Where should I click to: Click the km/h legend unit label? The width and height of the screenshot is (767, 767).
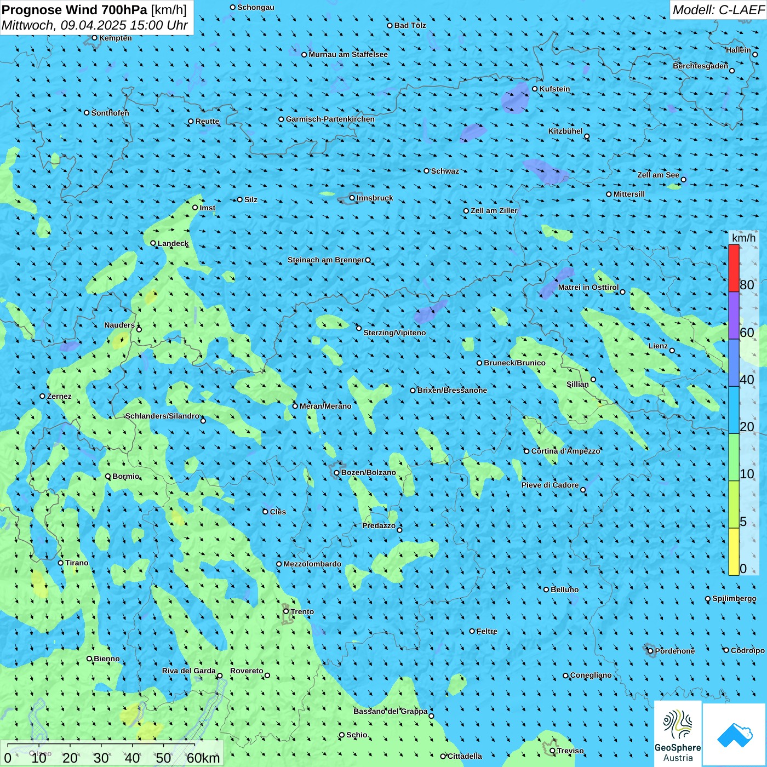pyautogui.click(x=743, y=238)
